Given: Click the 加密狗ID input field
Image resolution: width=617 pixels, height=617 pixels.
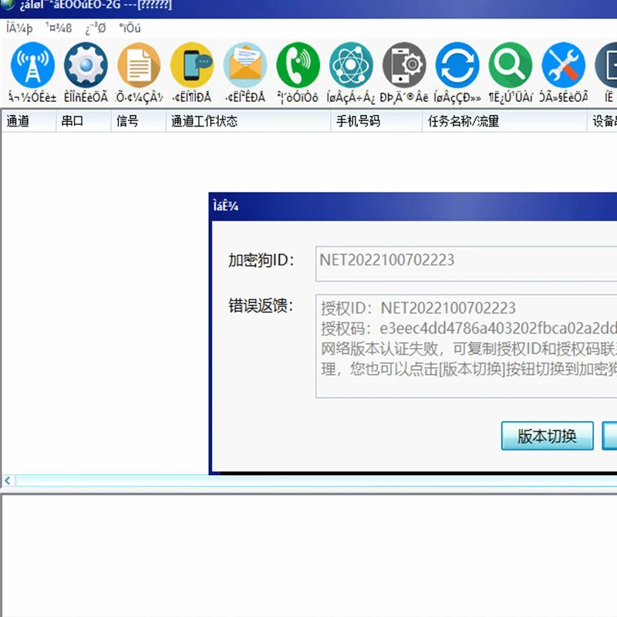Looking at the screenshot, I should [467, 264].
